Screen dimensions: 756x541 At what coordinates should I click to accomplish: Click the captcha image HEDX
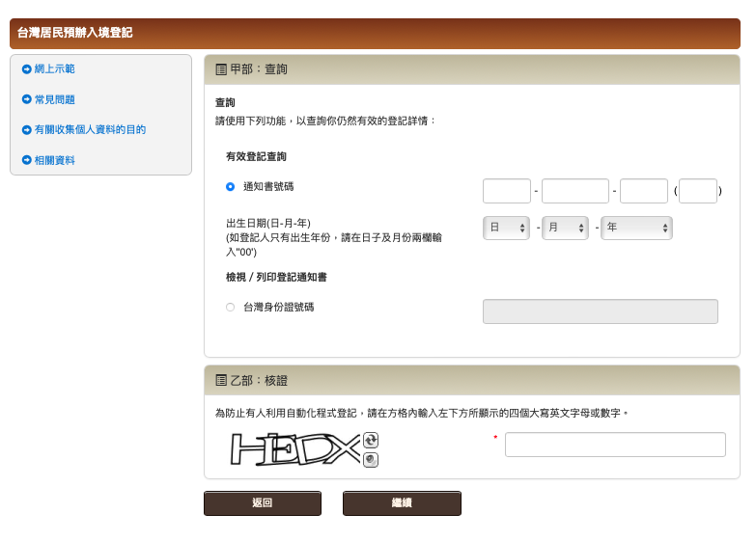295,449
